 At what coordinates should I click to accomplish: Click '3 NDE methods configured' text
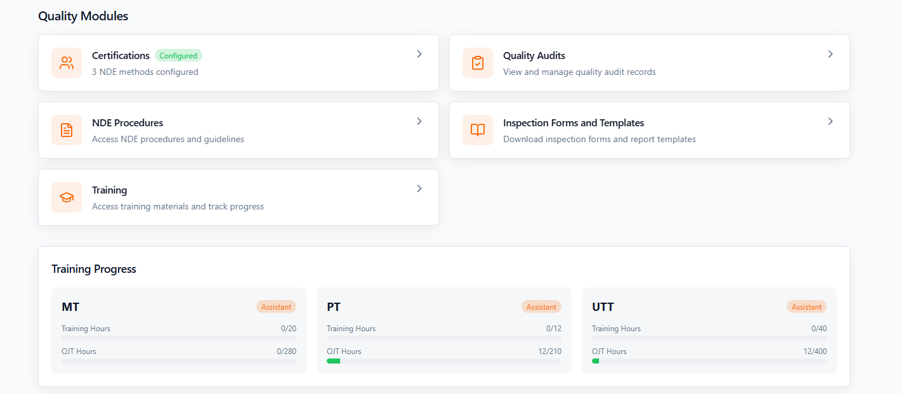click(x=145, y=72)
